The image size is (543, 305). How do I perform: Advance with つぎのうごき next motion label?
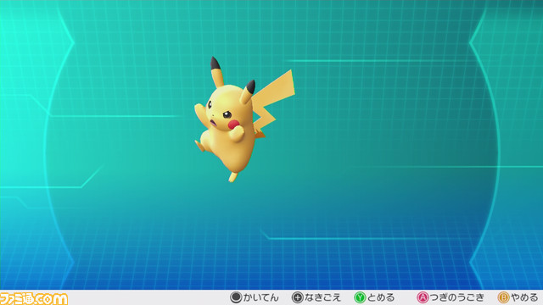(456, 297)
